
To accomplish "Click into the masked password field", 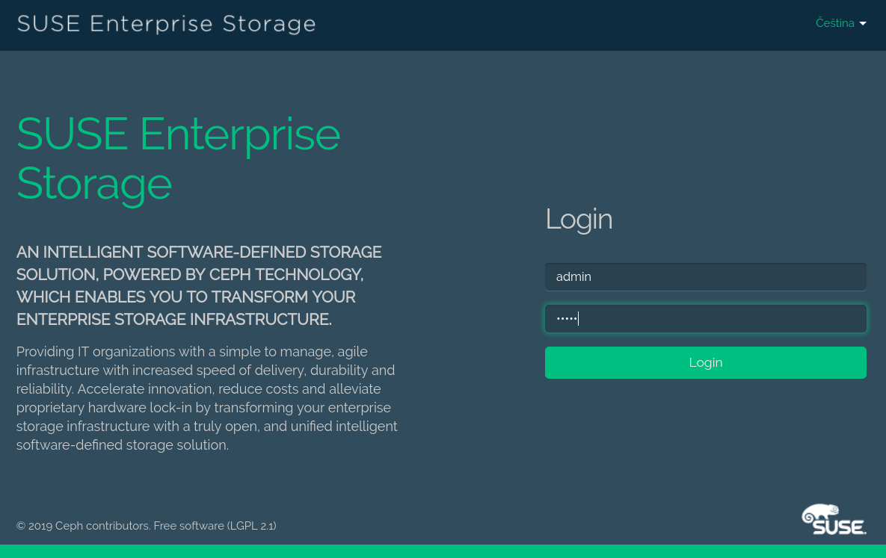I will [705, 318].
